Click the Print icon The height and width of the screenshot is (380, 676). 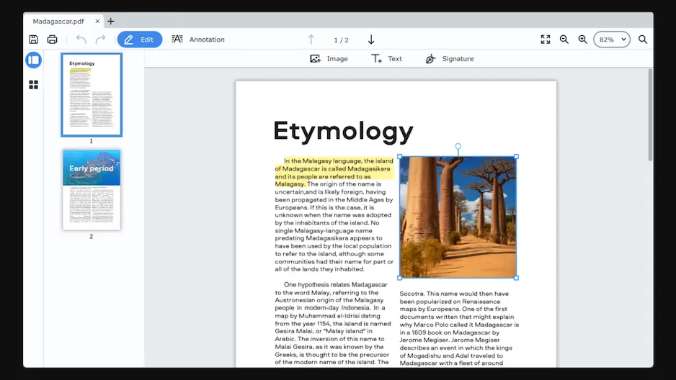(52, 40)
